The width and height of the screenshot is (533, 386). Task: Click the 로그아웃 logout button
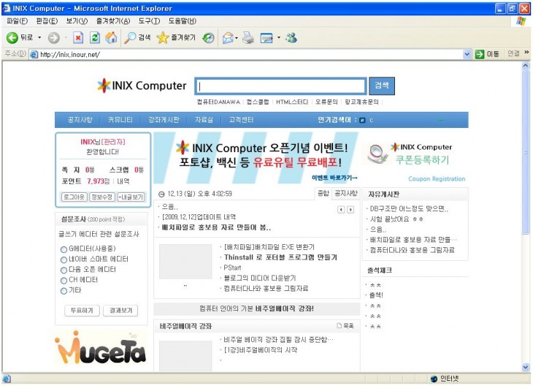pos(74,197)
